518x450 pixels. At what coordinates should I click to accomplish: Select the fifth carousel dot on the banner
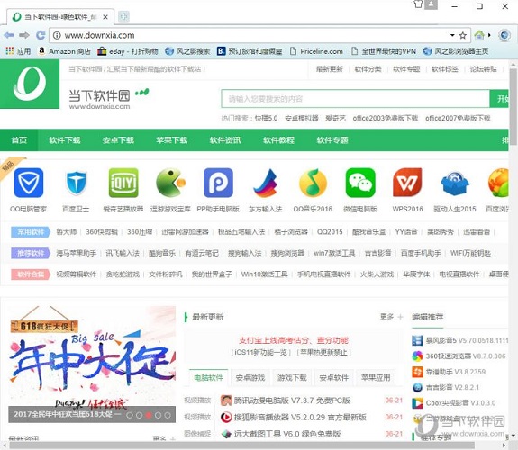click(168, 415)
